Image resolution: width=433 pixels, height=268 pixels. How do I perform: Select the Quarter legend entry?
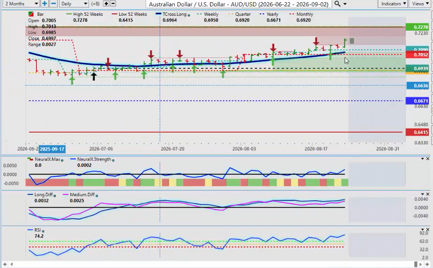(240, 14)
